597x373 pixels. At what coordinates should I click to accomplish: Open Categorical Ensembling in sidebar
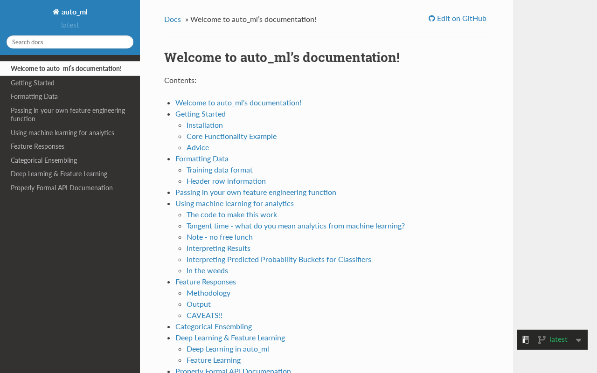pos(70,160)
